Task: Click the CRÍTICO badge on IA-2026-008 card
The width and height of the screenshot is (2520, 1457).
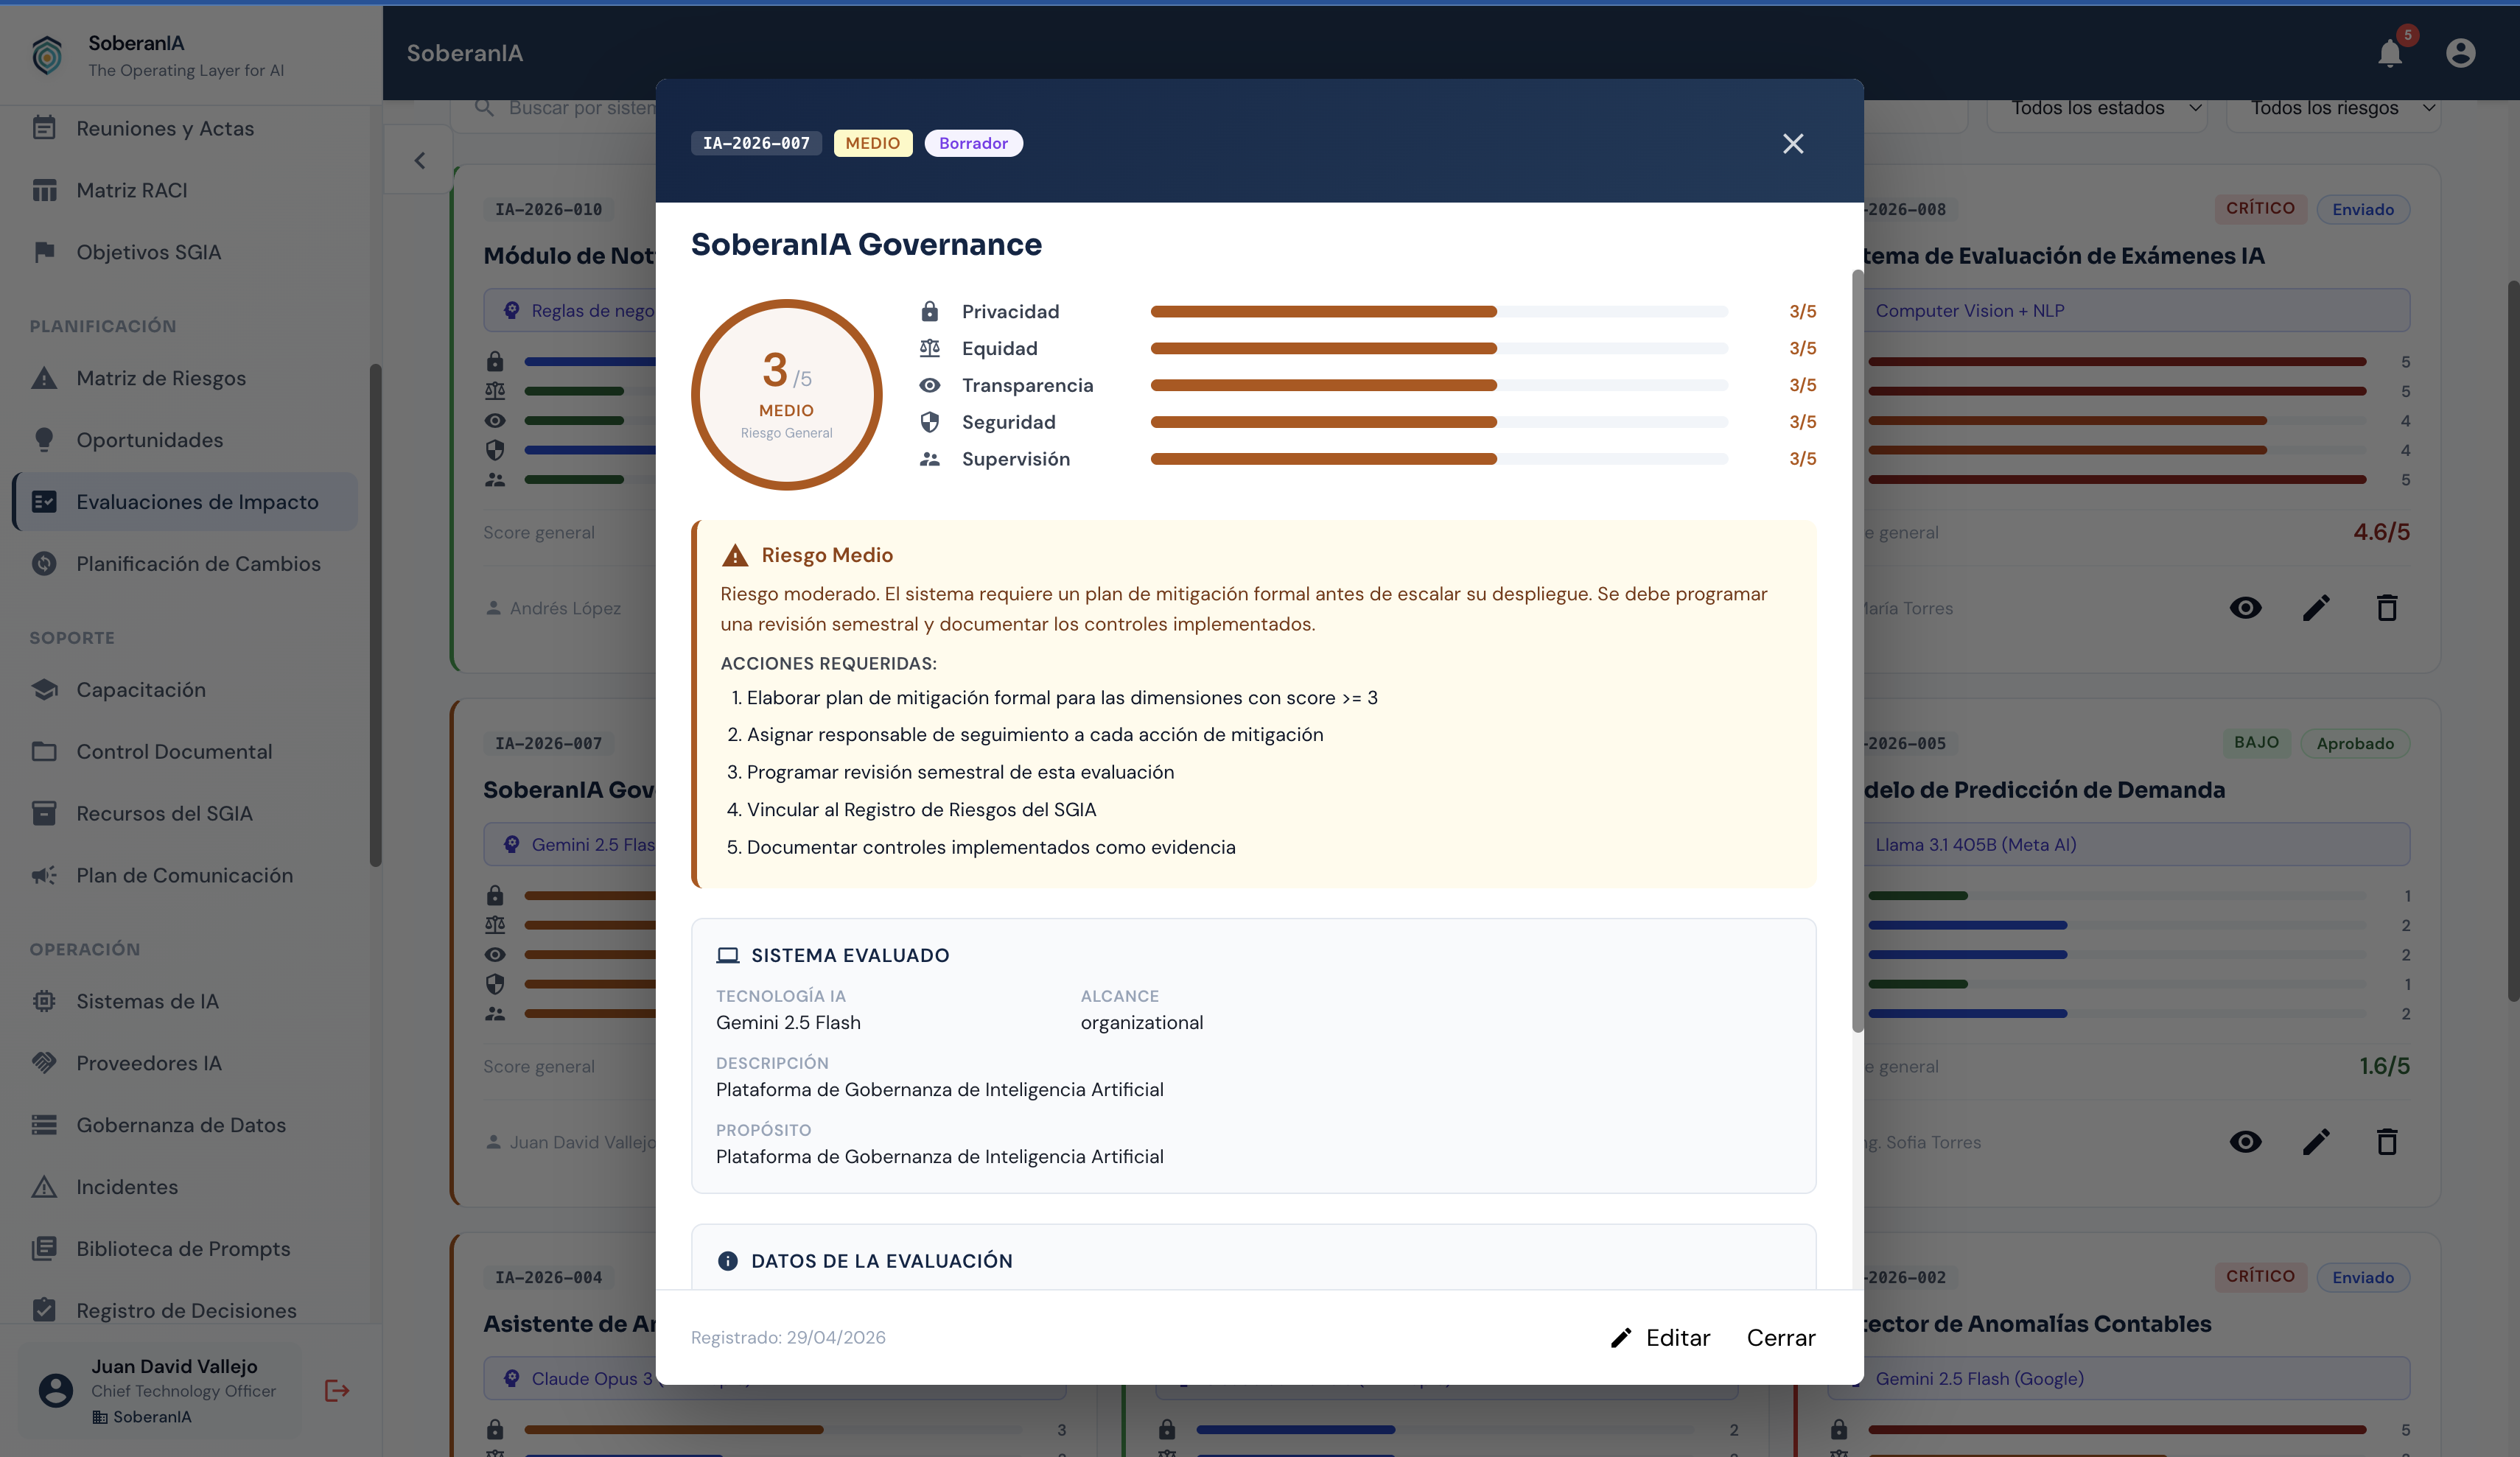Action: pos(2260,208)
